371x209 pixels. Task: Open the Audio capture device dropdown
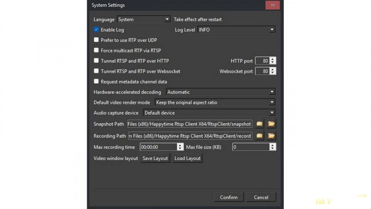pyautogui.click(x=209, y=112)
